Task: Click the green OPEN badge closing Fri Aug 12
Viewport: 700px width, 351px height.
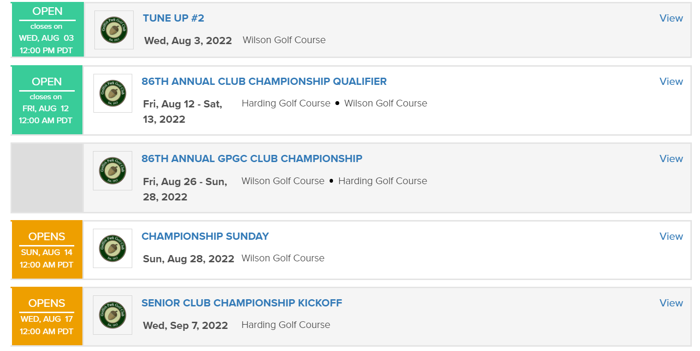Action: pos(47,100)
